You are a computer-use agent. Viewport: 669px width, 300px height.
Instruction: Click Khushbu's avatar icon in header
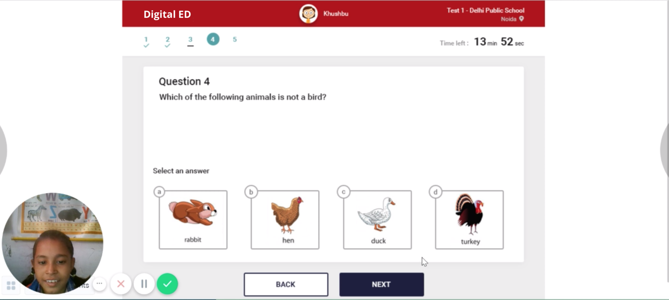[308, 14]
